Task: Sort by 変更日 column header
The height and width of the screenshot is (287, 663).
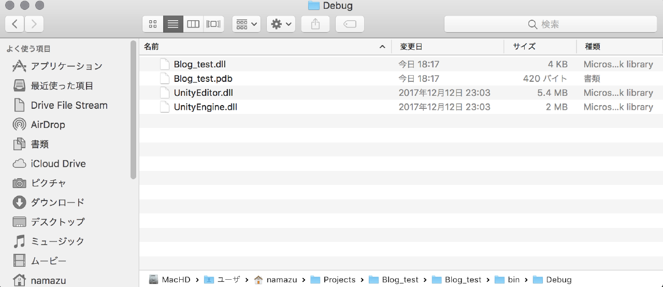Action: [448, 47]
